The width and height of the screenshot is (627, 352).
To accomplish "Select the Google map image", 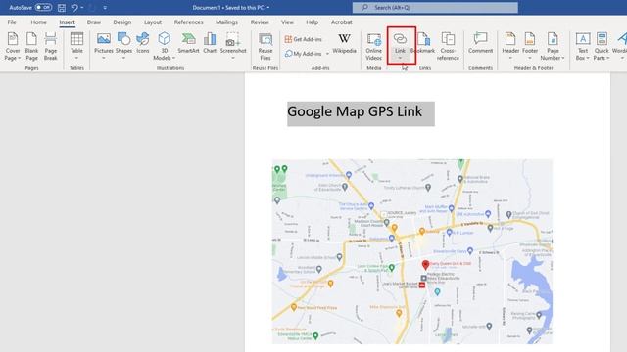I will pyautogui.click(x=412, y=251).
